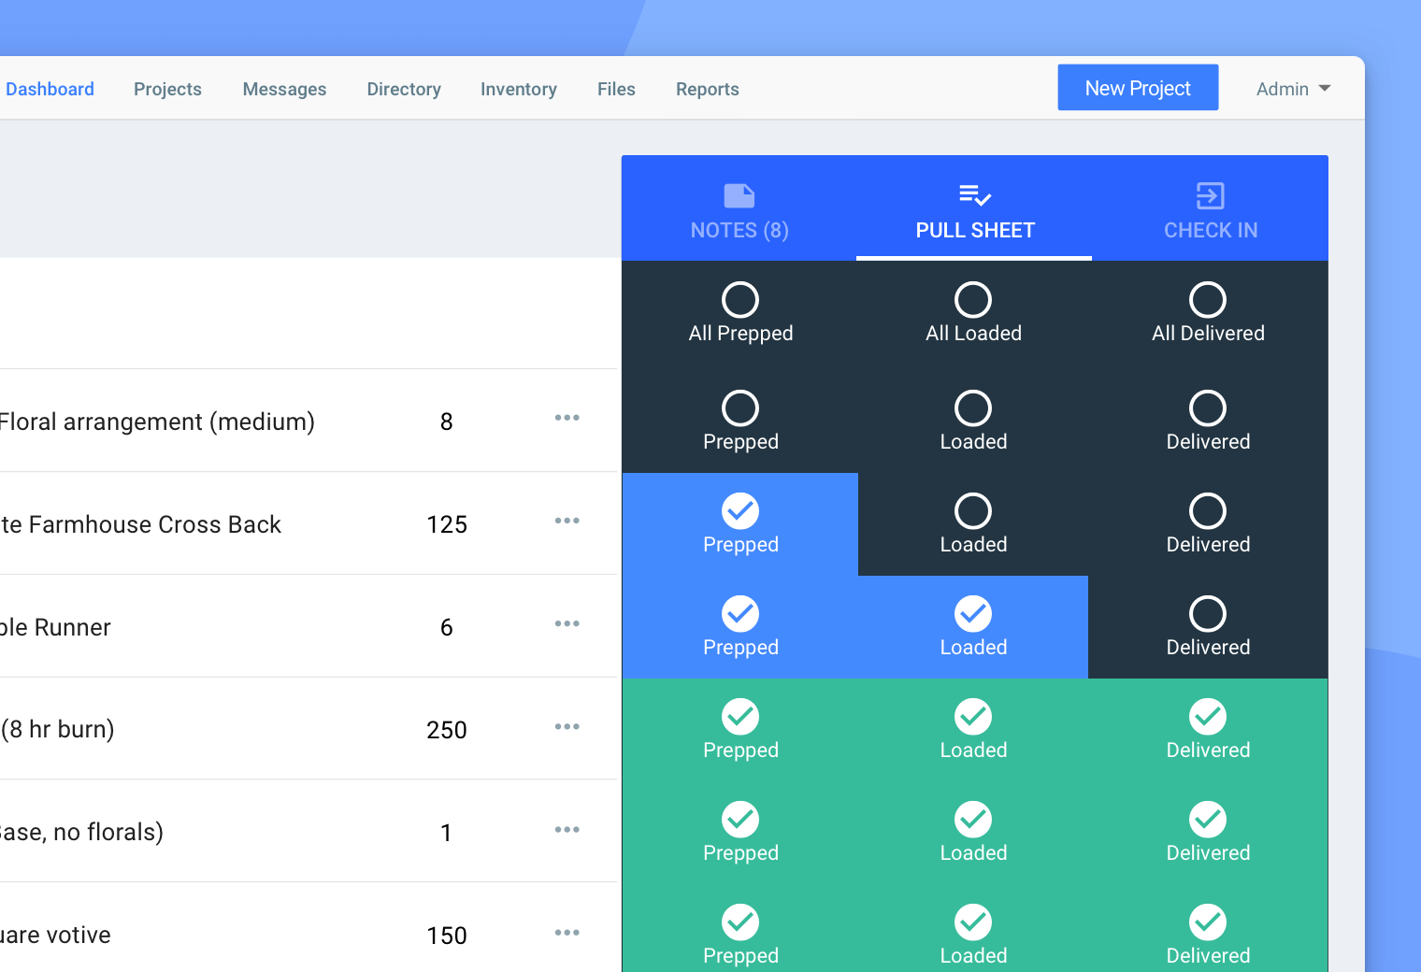Mark all items as Prepped
Screen dimensions: 1421x972
740,299
